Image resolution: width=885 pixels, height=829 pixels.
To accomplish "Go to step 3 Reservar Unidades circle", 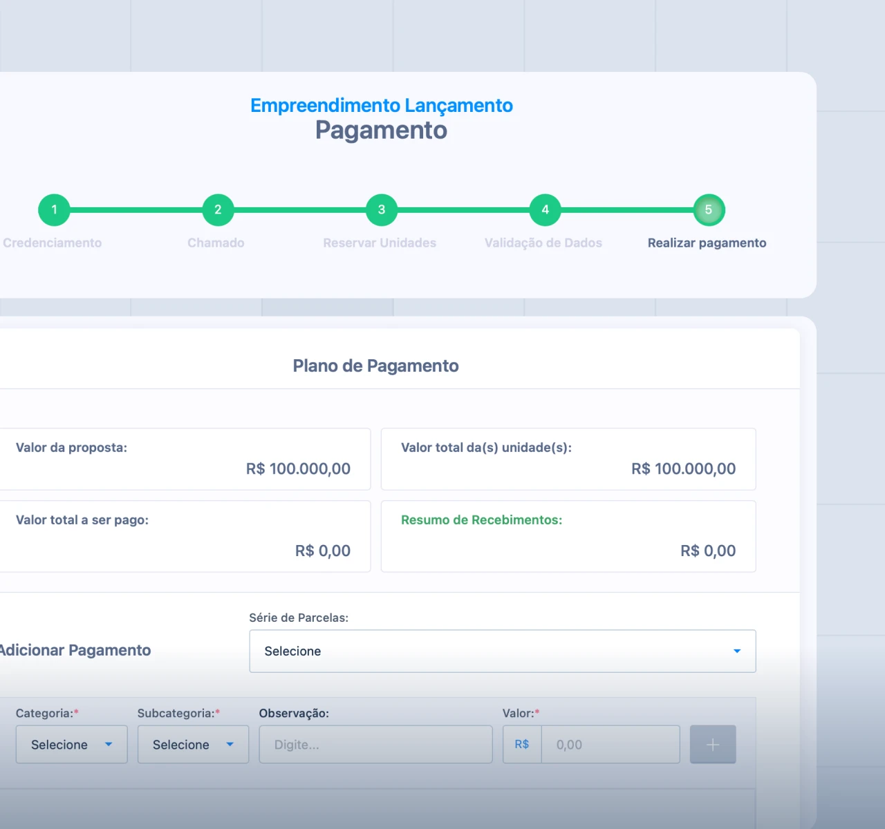I will pyautogui.click(x=382, y=210).
